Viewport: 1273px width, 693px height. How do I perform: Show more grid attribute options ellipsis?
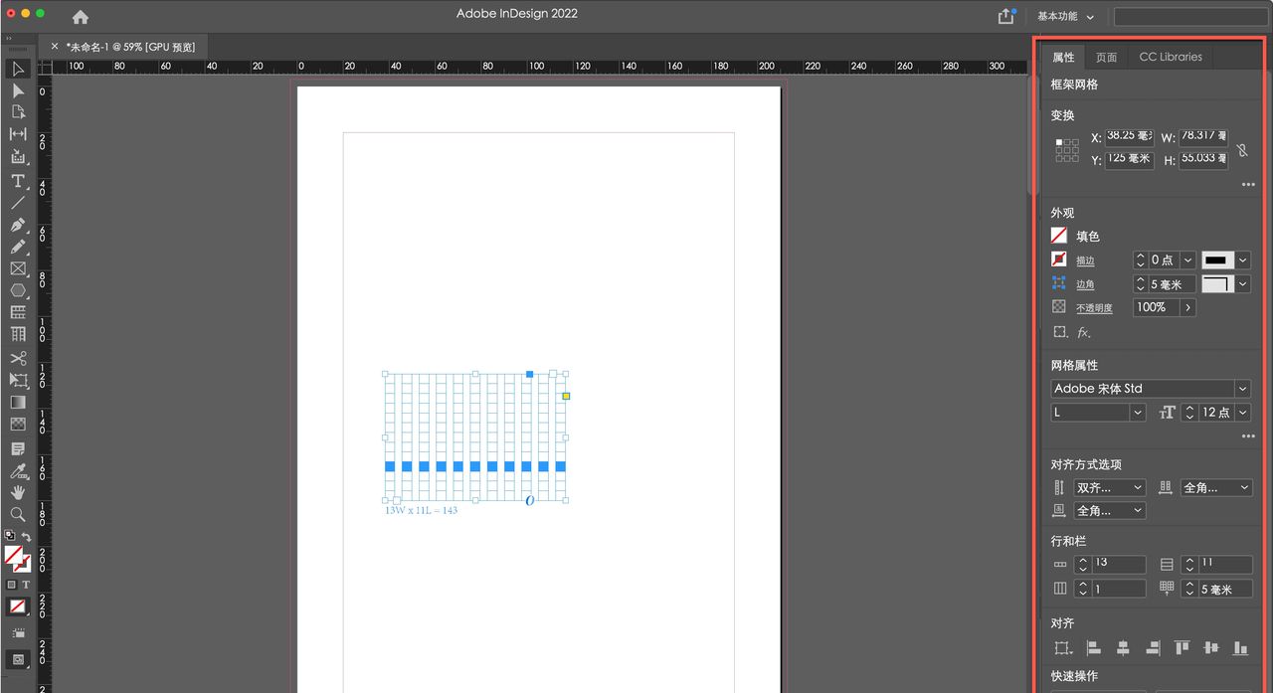(1247, 436)
